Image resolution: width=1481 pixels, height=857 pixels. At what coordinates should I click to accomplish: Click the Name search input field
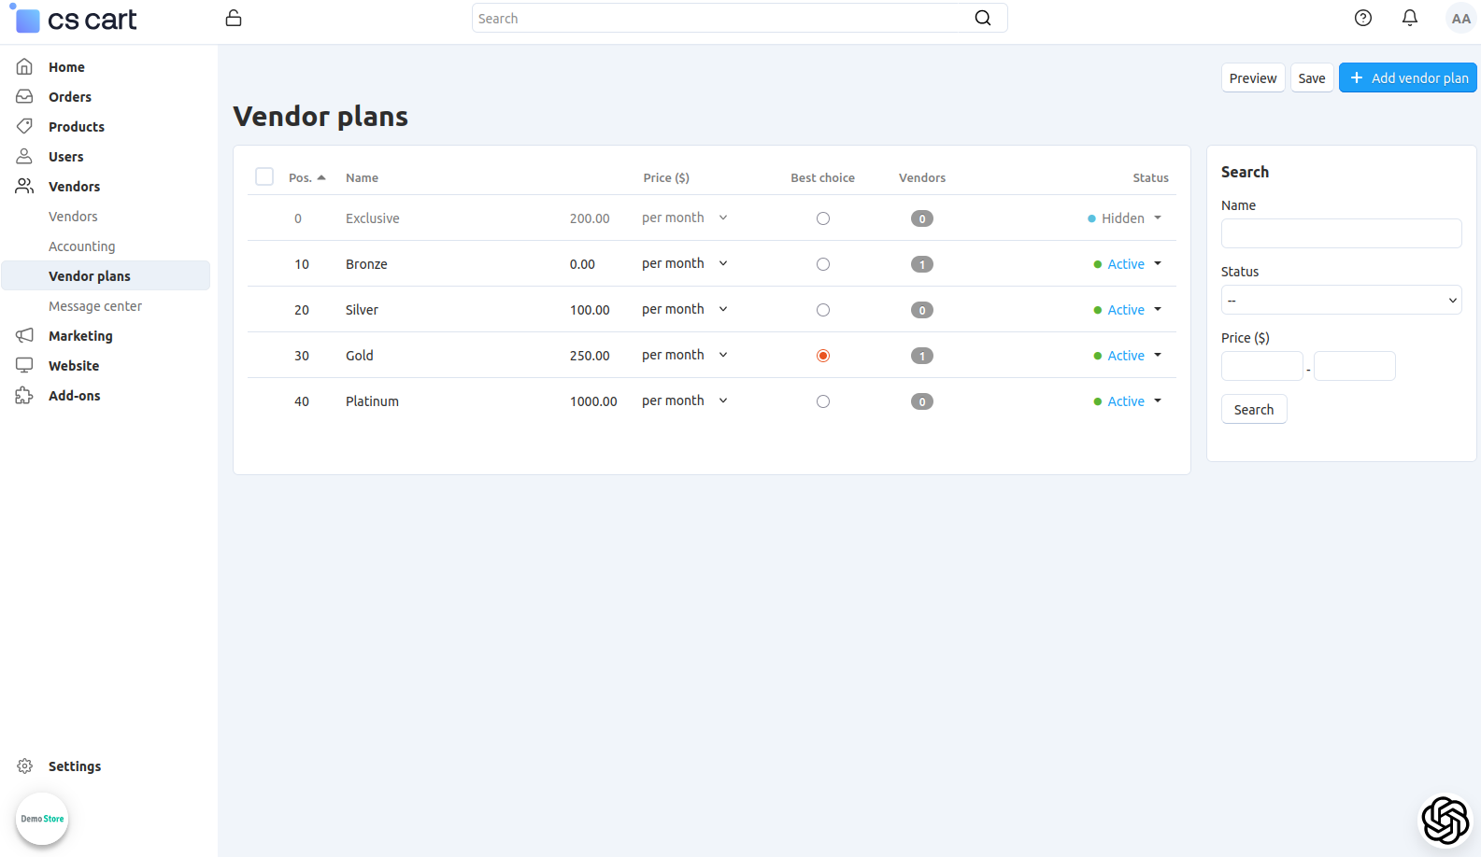pyautogui.click(x=1341, y=233)
